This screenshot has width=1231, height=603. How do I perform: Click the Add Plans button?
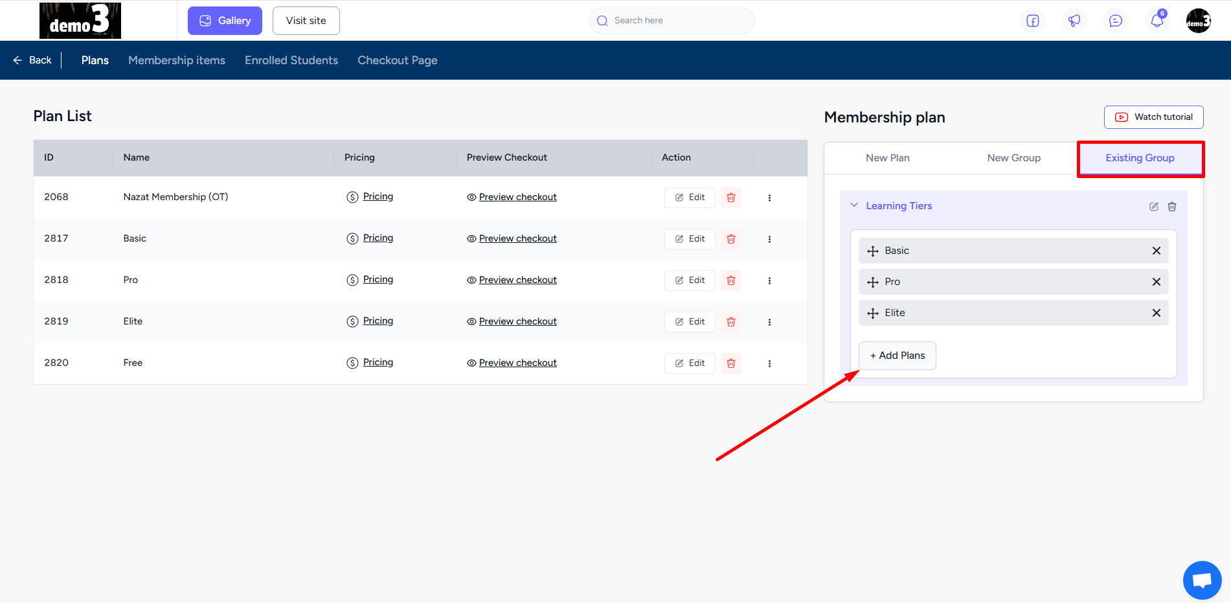[898, 356]
